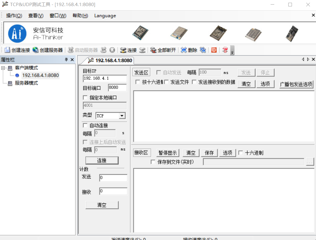The width and height of the screenshot is (316, 240).
Task: Open the 帮助(H) menu
Action: click(80, 16)
